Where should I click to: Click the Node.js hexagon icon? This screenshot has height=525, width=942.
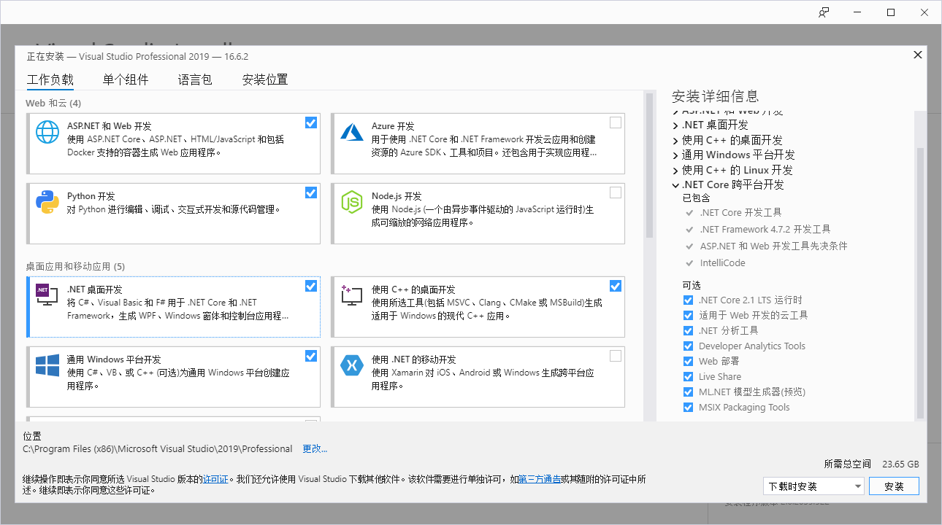click(x=352, y=202)
